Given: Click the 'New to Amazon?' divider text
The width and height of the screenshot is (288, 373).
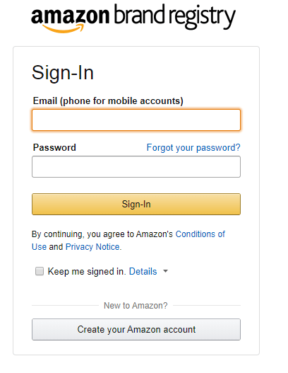Looking at the screenshot, I should (136, 306).
